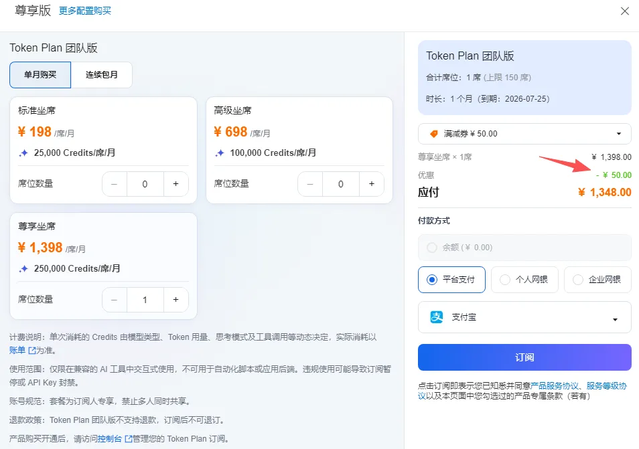Click the Alipay logo icon
The image size is (639, 449).
tap(437, 317)
